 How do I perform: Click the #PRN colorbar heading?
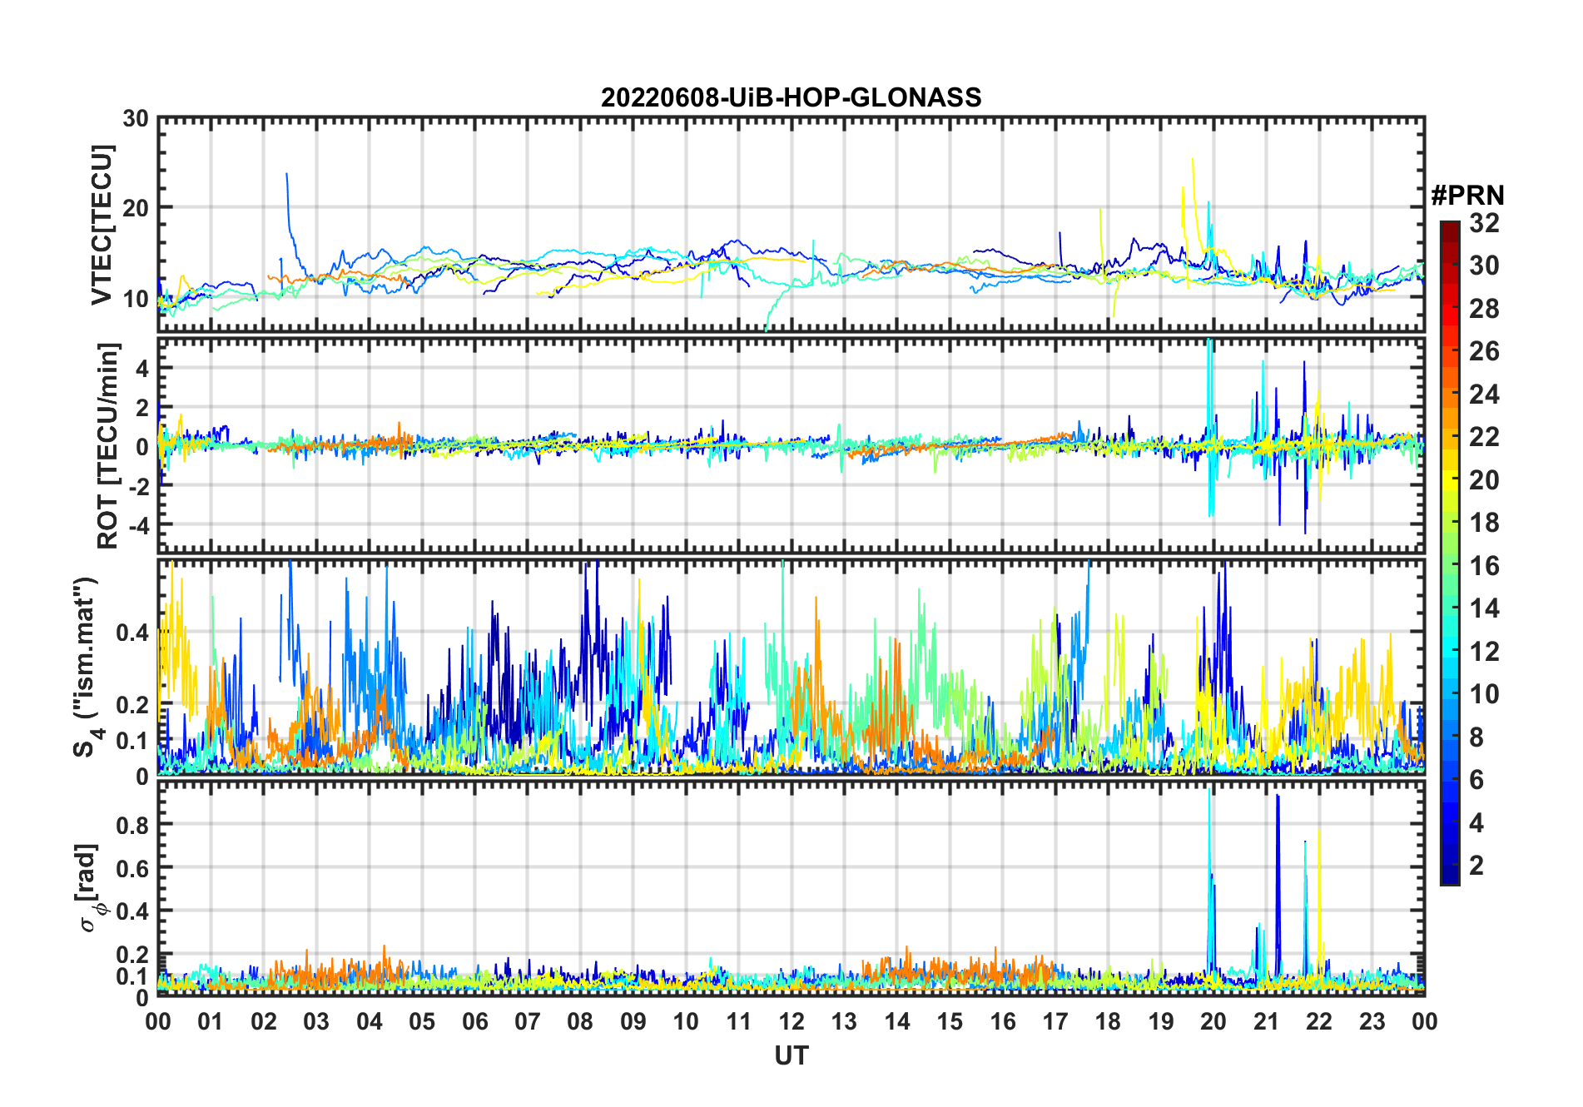pyautogui.click(x=1467, y=196)
